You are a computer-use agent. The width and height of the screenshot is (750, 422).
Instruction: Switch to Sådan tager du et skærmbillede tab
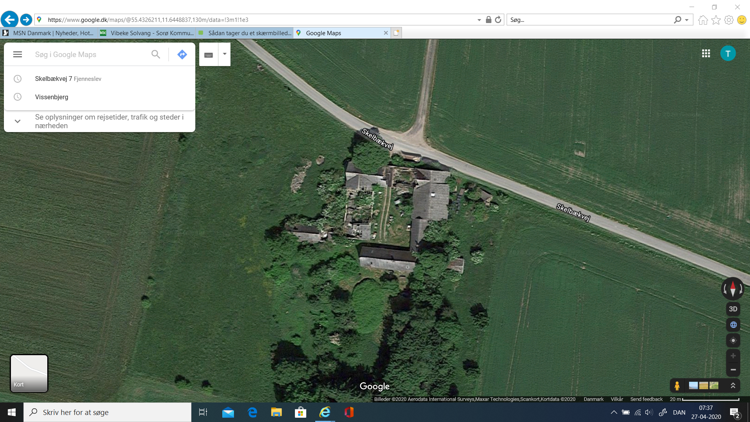[244, 33]
